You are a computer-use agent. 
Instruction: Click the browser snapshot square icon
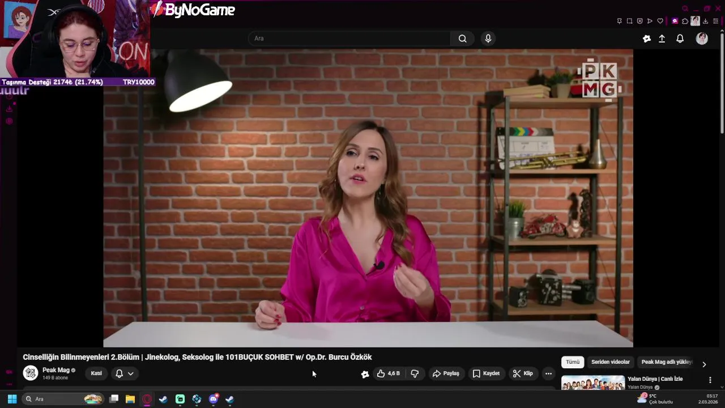point(629,21)
